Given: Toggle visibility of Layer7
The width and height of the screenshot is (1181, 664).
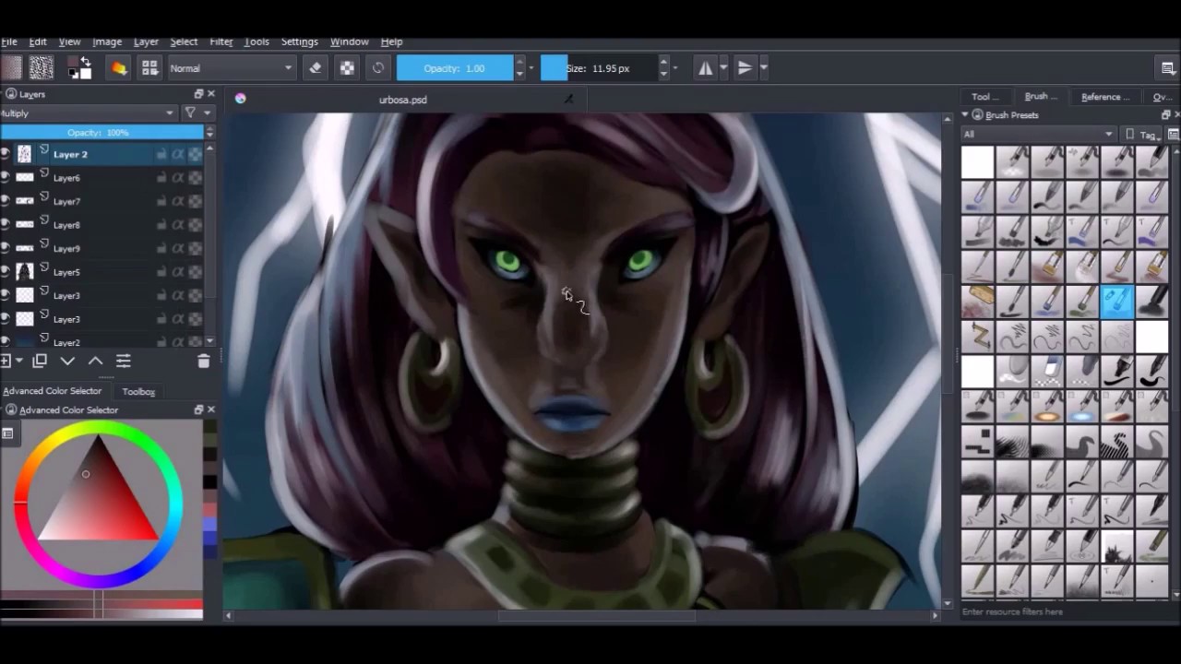Looking at the screenshot, I should point(6,201).
